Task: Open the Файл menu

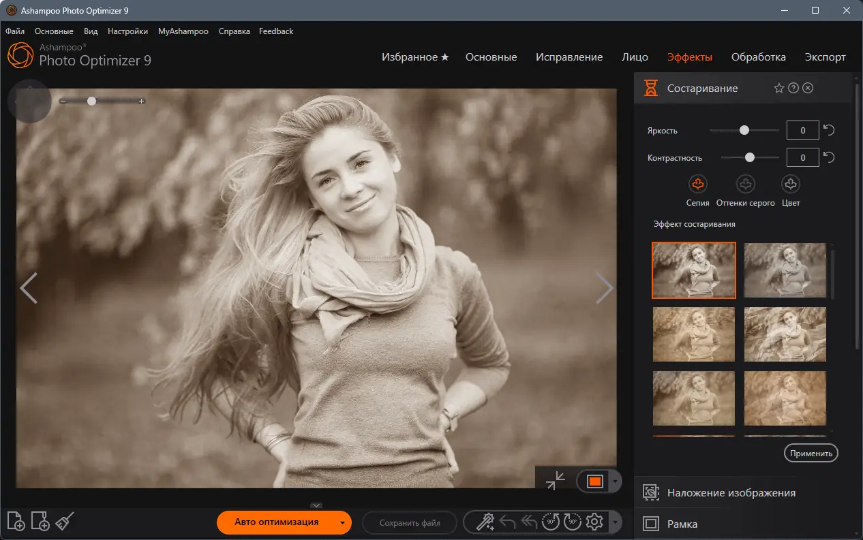Action: coord(15,31)
